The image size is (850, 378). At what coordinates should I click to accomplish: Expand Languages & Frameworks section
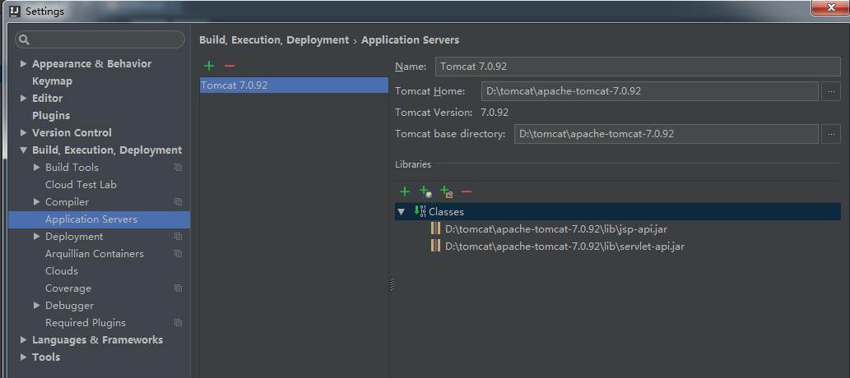pos(23,340)
